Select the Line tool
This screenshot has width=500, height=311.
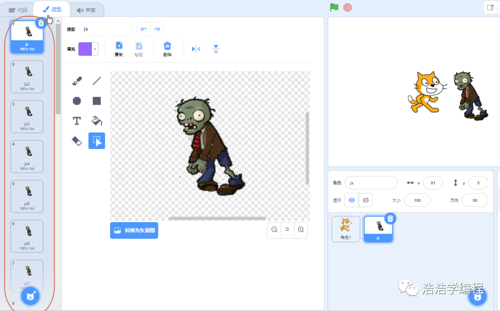(x=97, y=81)
